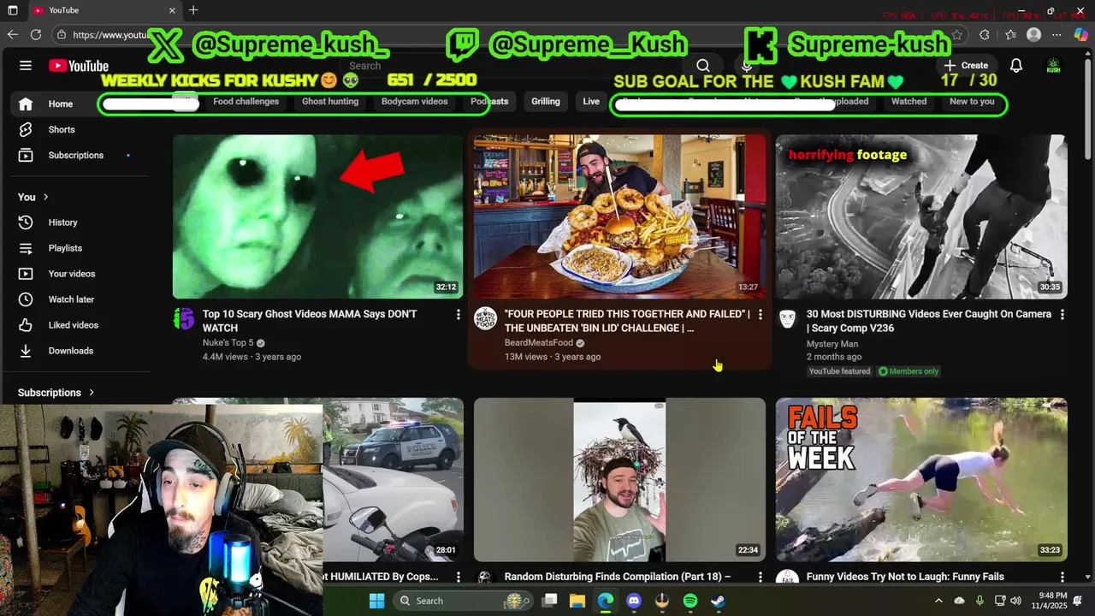This screenshot has width=1095, height=616.
Task: Open options for Top 10 Scary Ghost Videos
Action: coord(458,315)
